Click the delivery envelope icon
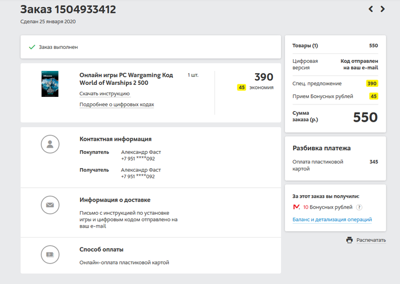The width and height of the screenshot is (400, 284). pos(50,205)
